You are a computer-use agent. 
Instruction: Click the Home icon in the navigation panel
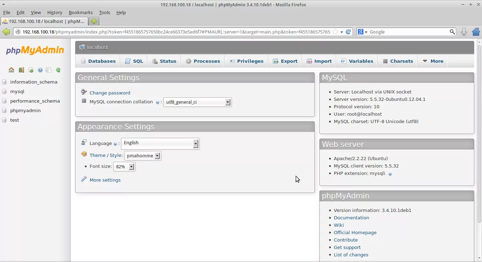point(11,70)
